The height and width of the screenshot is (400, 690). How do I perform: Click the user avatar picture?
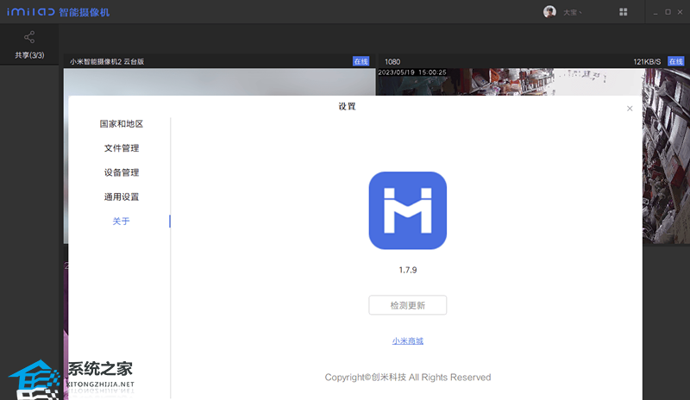point(549,12)
